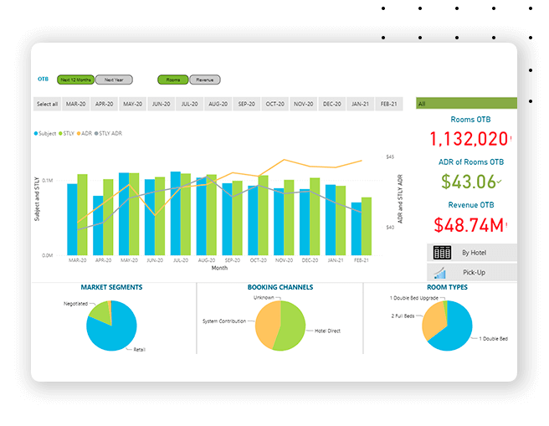This screenshot has height=426, width=549.
Task: Click 1 Double Bed Upgrade label
Action: coord(414,298)
